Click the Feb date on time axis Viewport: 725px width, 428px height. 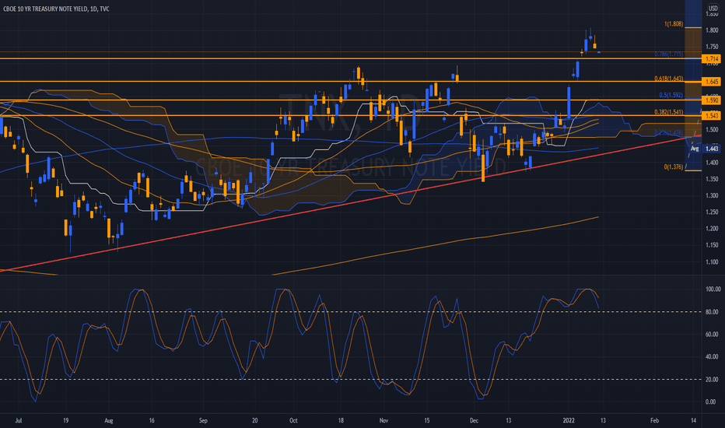654,420
